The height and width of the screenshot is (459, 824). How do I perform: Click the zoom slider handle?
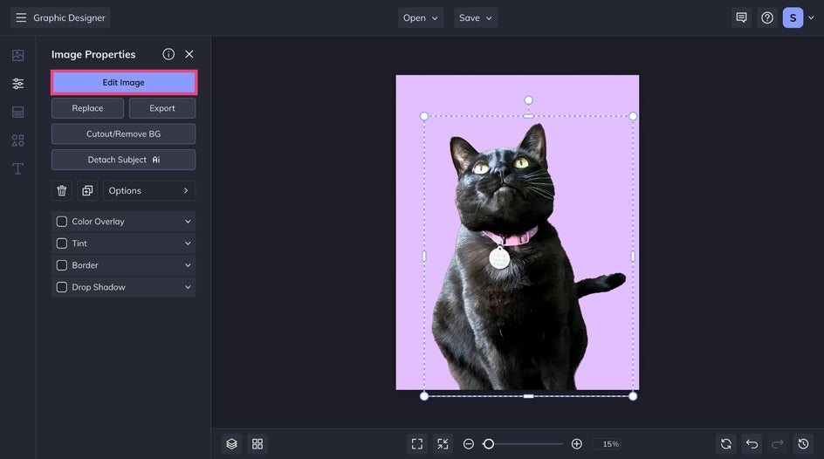488,444
